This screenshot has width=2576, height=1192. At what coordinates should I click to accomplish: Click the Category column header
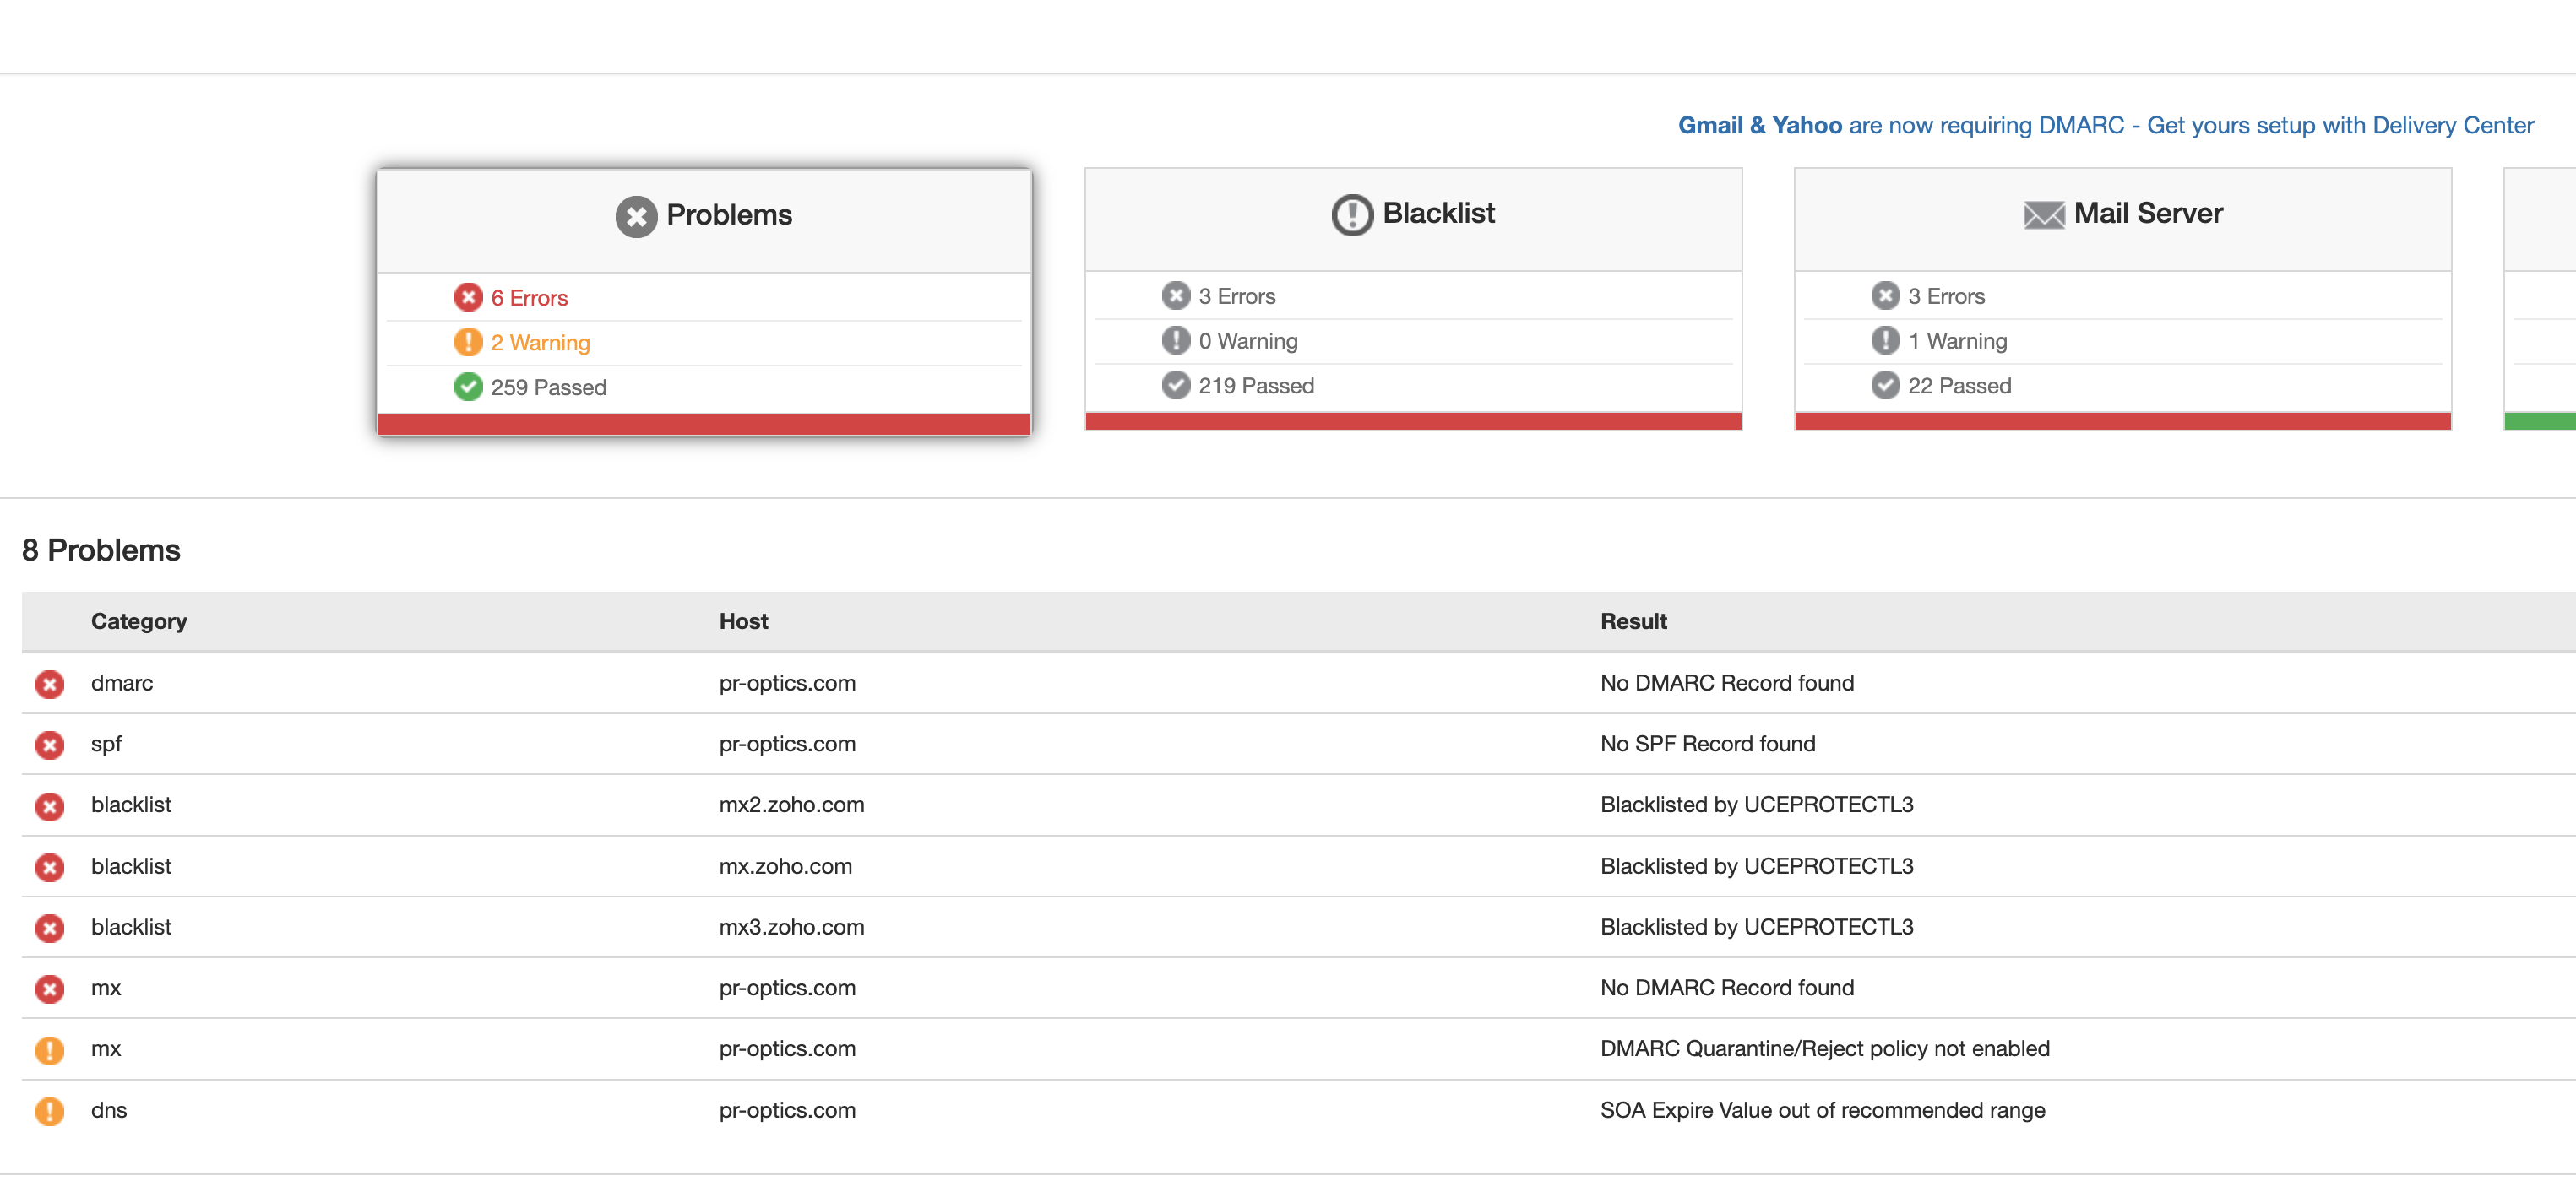139,620
